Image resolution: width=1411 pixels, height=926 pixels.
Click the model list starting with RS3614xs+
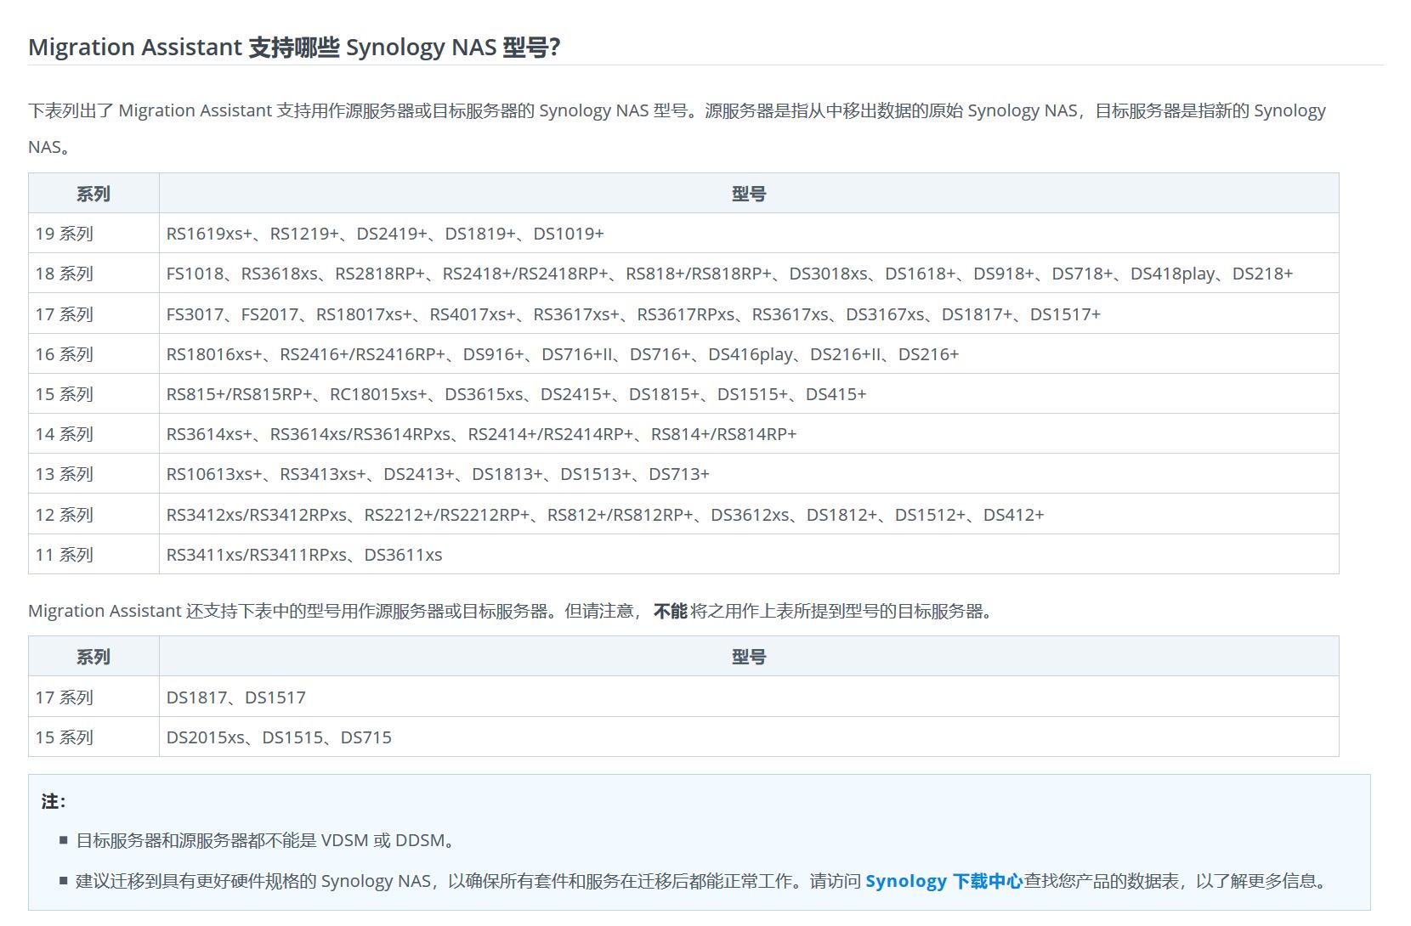tap(749, 434)
